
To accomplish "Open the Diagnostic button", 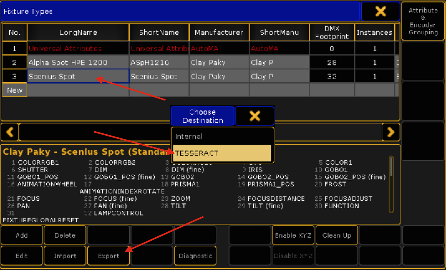I will point(195,256).
